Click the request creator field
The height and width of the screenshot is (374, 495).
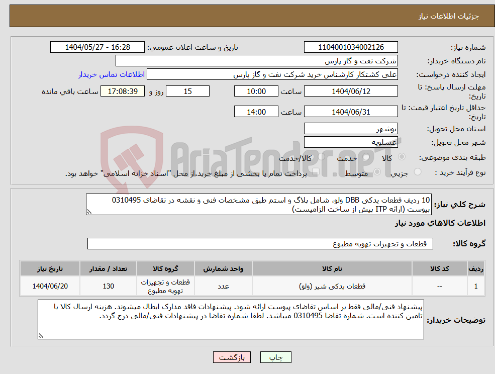coord(272,74)
